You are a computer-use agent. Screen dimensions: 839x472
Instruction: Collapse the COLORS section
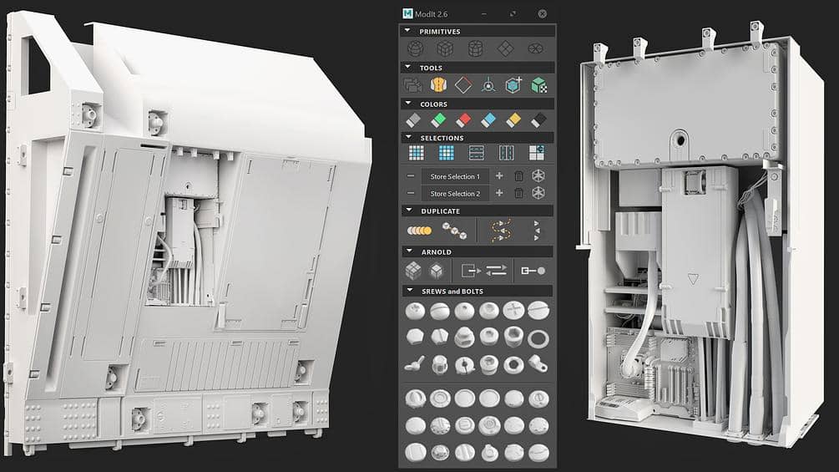click(407, 104)
